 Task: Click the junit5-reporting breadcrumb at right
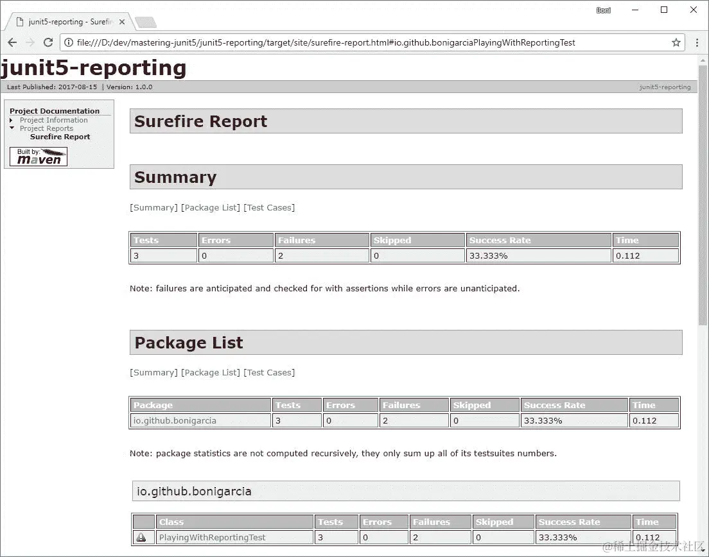pos(665,87)
